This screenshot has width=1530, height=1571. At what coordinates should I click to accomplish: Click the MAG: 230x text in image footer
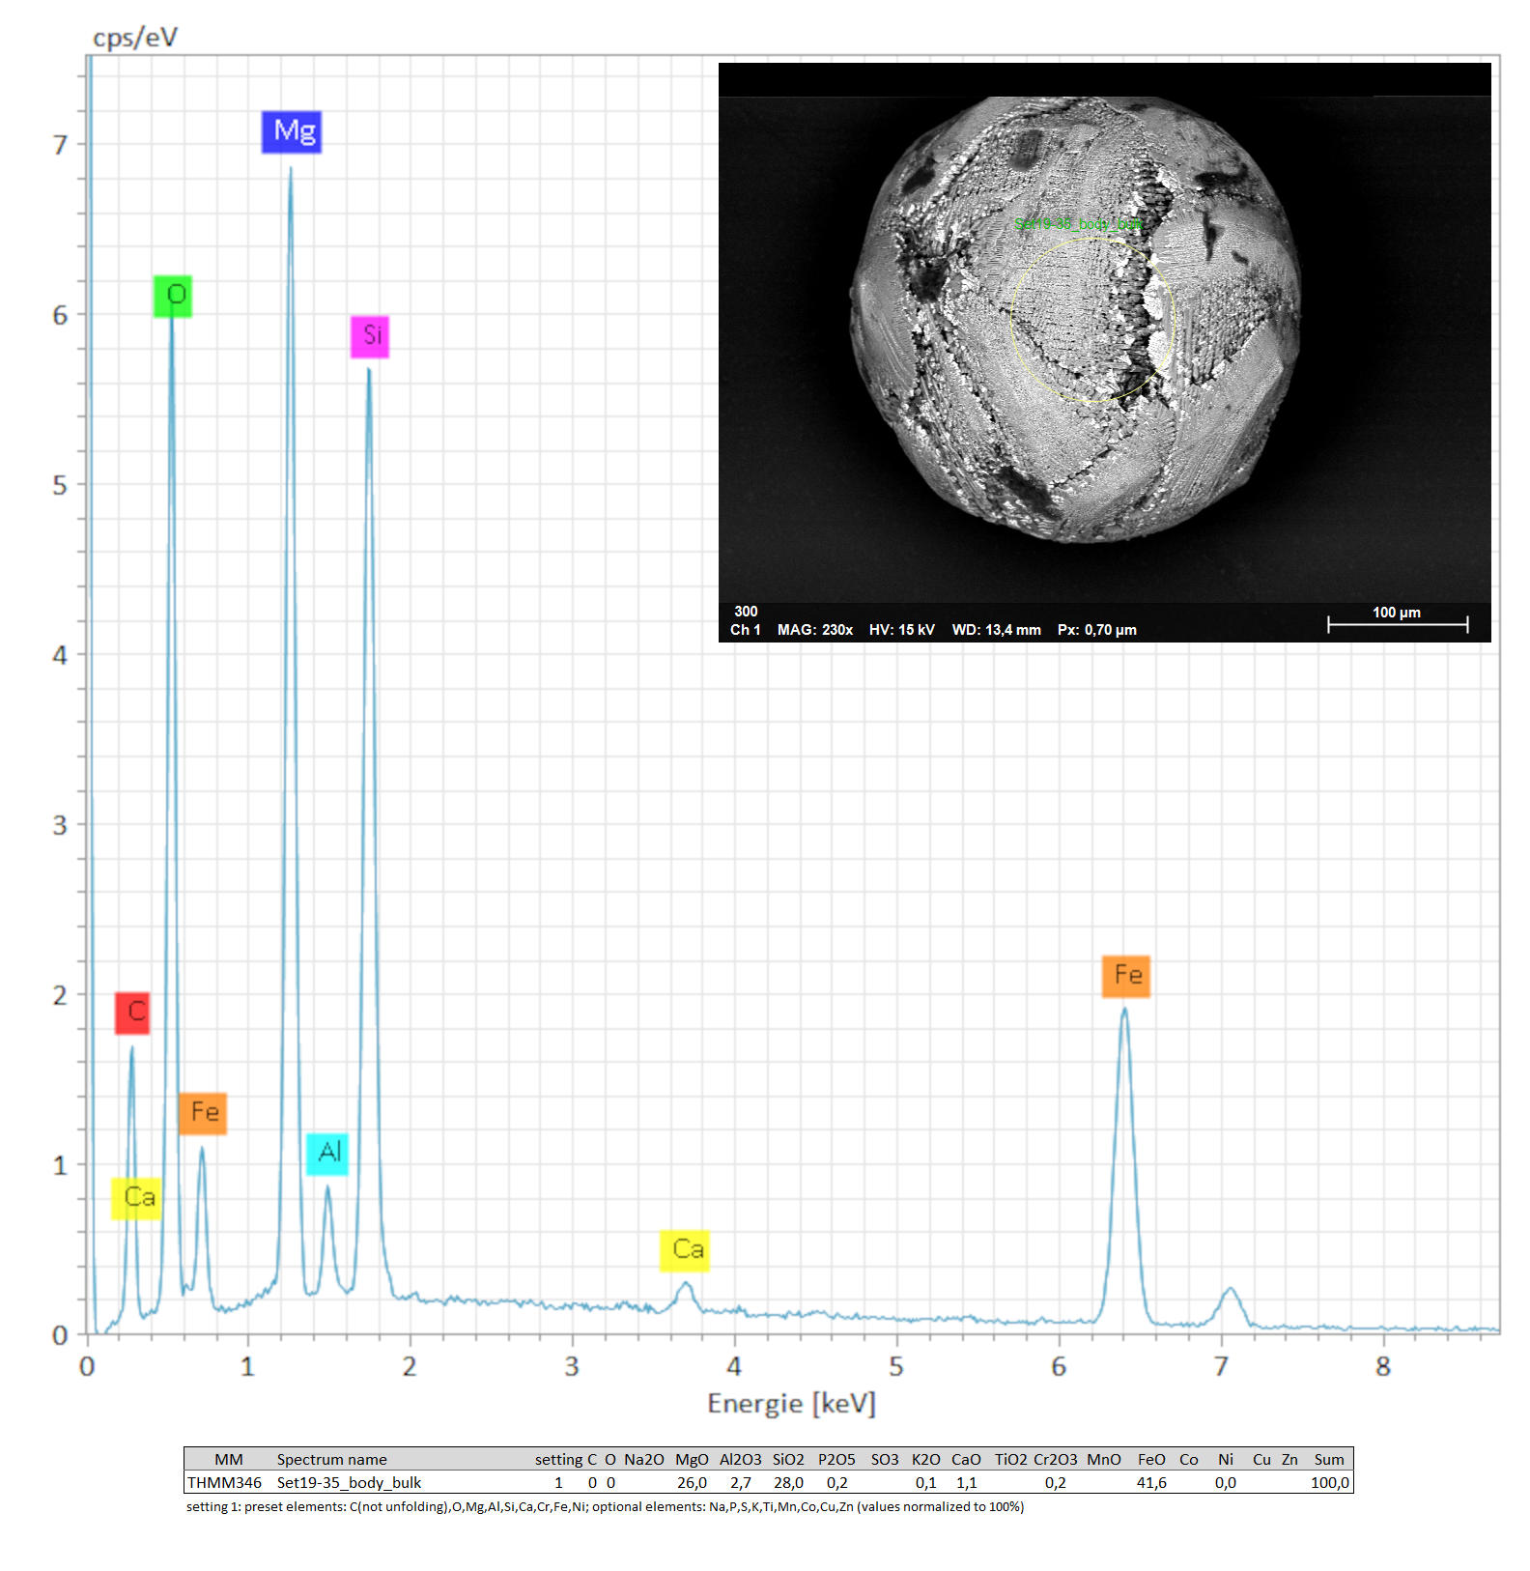pyautogui.click(x=814, y=630)
